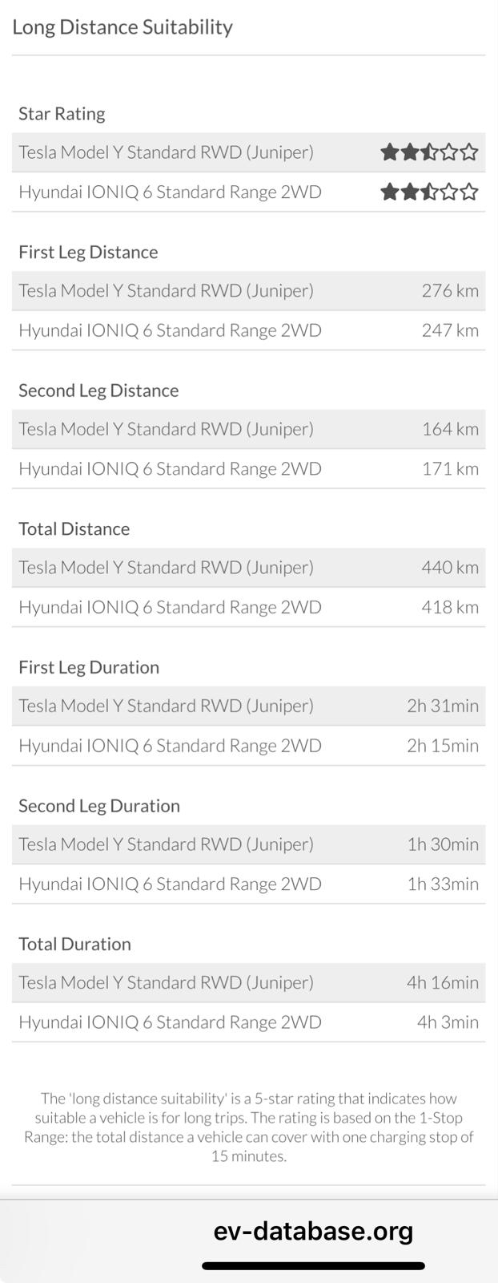Tap the Hyundai 4h 3min total duration
The width and height of the screenshot is (498, 1283).
[x=447, y=1022]
